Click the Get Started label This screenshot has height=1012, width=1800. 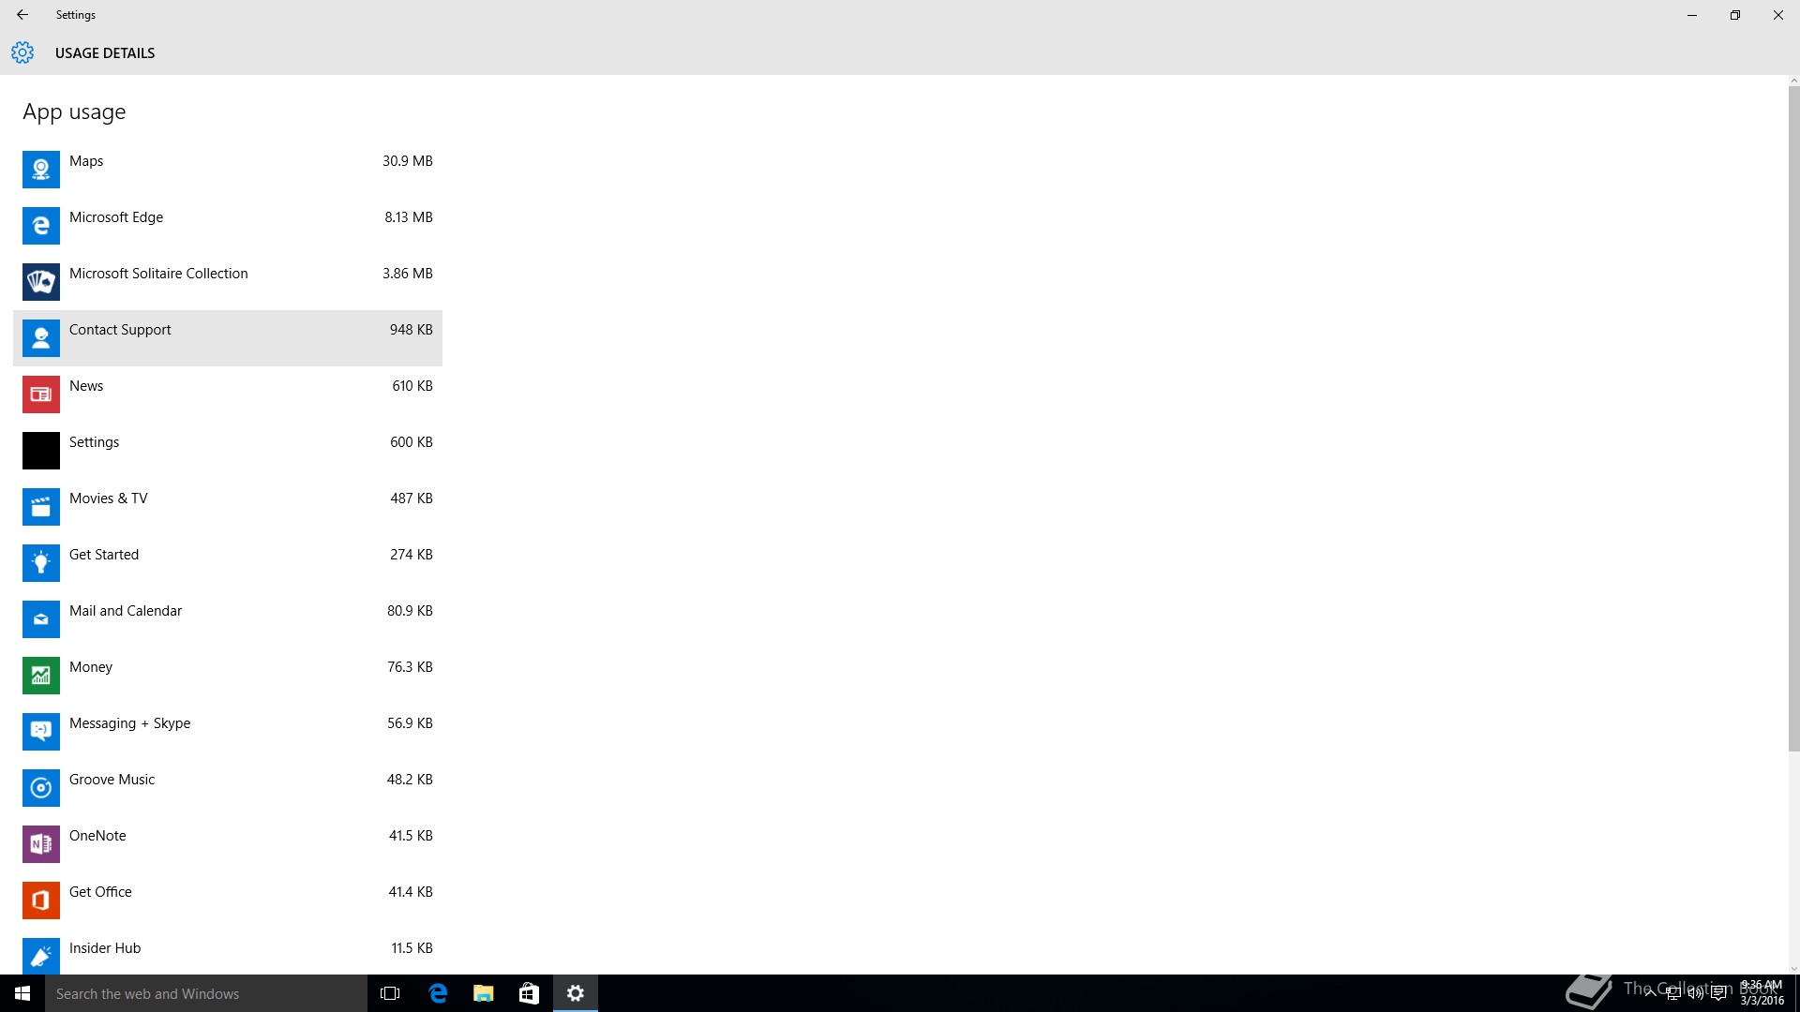coord(104,555)
